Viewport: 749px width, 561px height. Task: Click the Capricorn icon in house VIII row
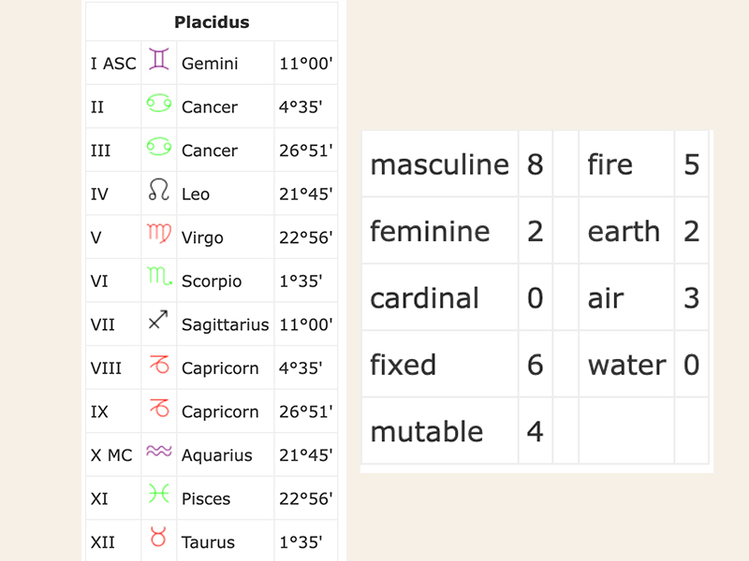(159, 367)
